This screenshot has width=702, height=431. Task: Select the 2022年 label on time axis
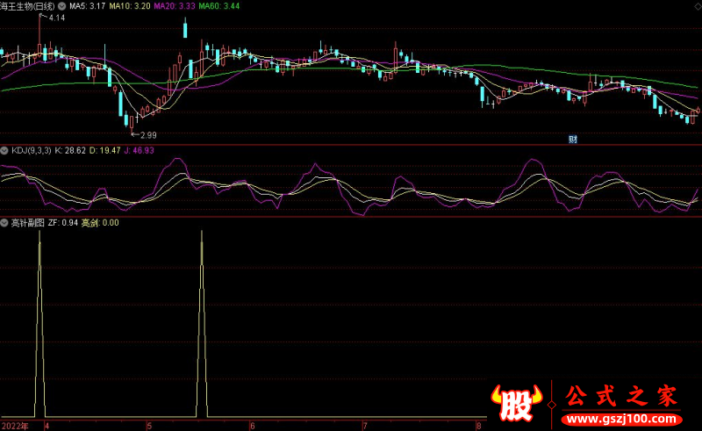click(15, 425)
